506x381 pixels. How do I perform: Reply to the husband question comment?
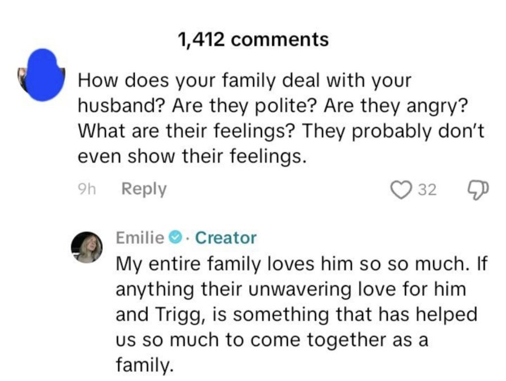144,189
